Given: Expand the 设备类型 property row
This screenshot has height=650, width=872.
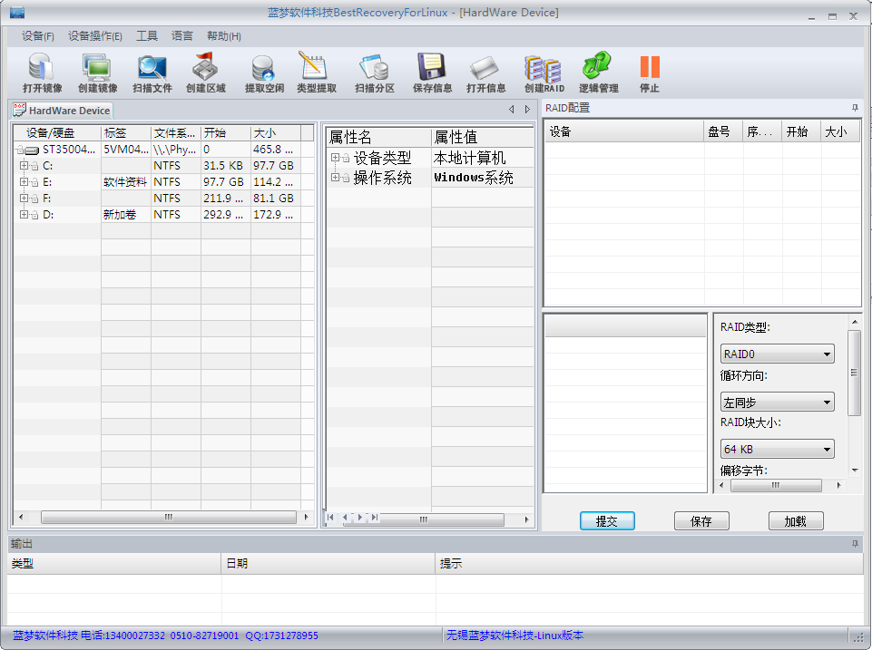Looking at the screenshot, I should point(335,159).
